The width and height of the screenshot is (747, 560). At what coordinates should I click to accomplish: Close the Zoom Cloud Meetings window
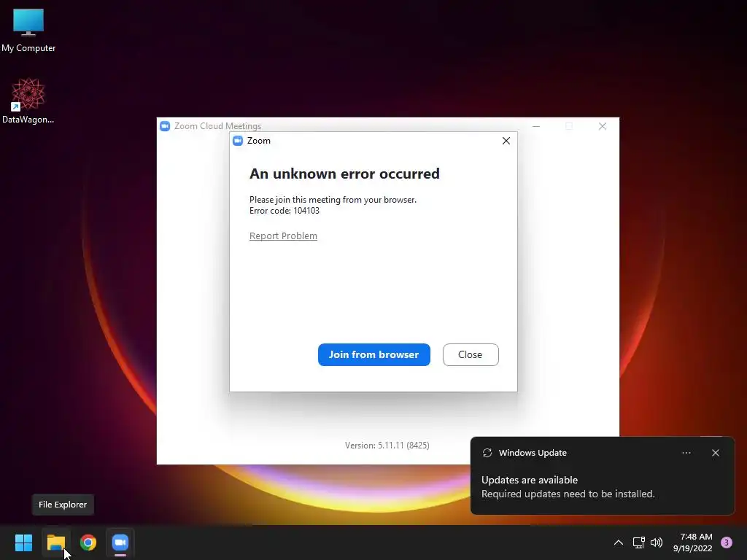(603, 126)
